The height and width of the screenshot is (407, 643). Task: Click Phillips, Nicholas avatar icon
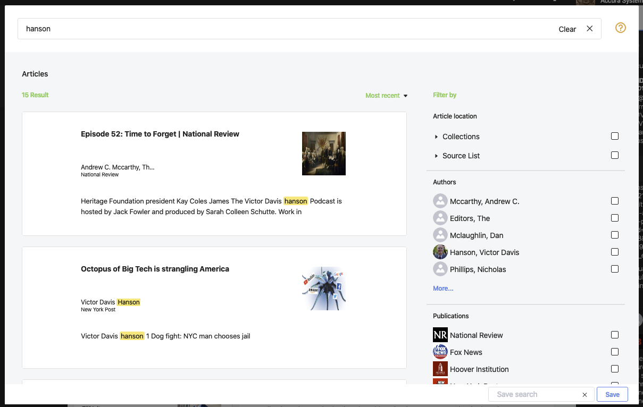440,269
